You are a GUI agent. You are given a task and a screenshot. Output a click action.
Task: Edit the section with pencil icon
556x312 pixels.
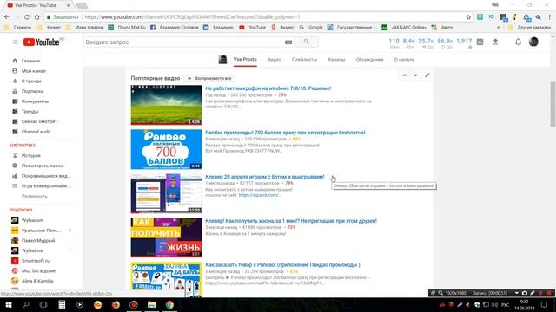tap(427, 75)
